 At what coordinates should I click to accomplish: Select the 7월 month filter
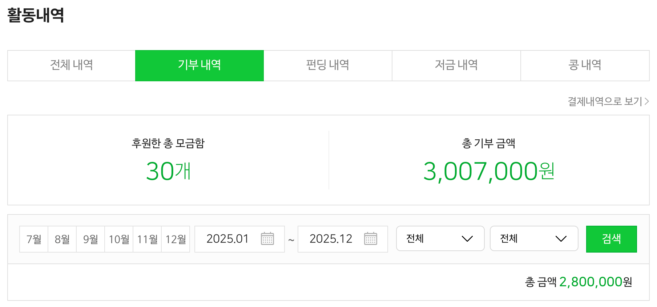point(34,239)
